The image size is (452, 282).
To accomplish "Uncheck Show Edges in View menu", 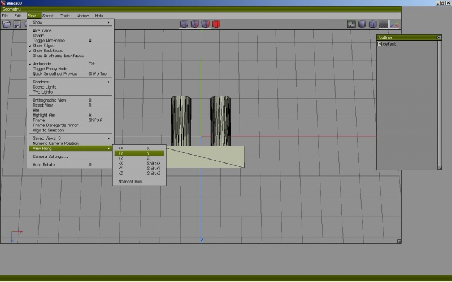I will point(44,46).
